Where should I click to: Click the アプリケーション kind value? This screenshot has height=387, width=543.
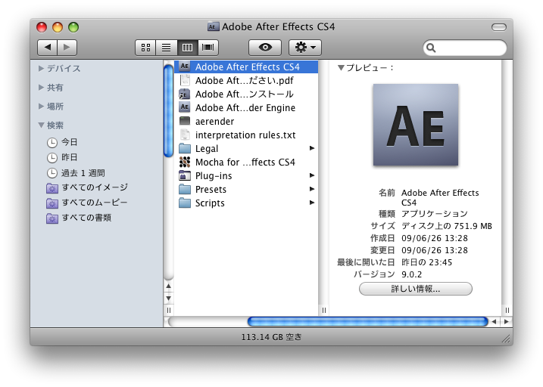click(434, 214)
